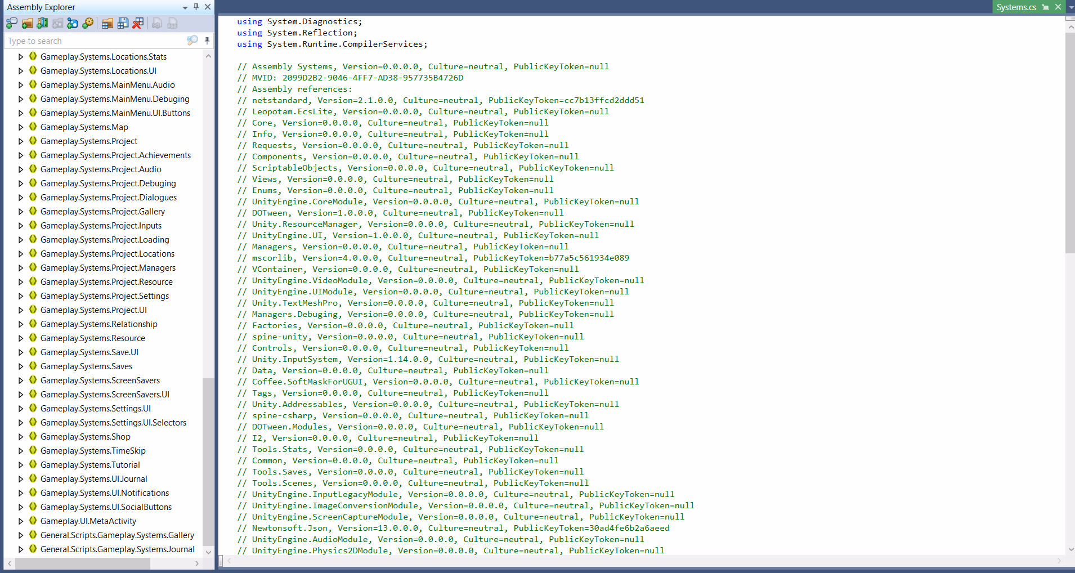Click the Type to search input field
Image resolution: width=1075 pixels, height=573 pixels.
(x=96, y=41)
